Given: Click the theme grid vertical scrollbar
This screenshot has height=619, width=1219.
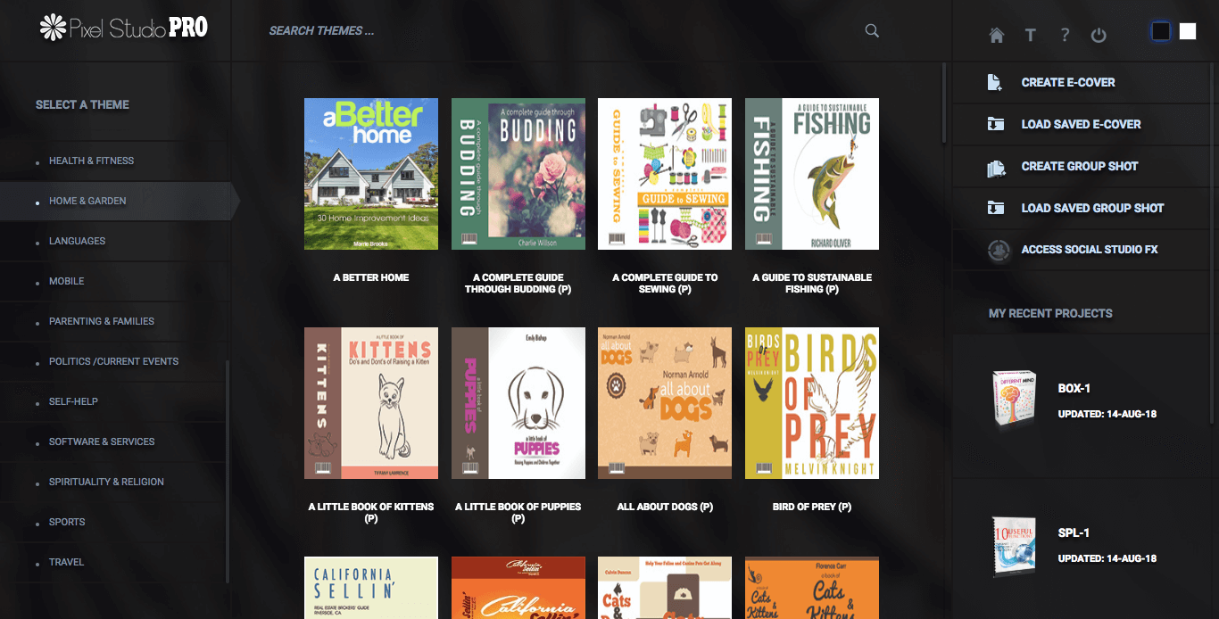Looking at the screenshot, I should coord(945,103).
